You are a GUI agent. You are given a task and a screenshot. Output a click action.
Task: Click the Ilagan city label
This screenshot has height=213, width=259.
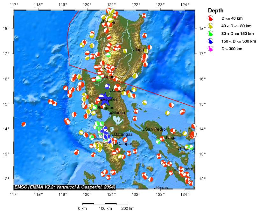[139, 50]
